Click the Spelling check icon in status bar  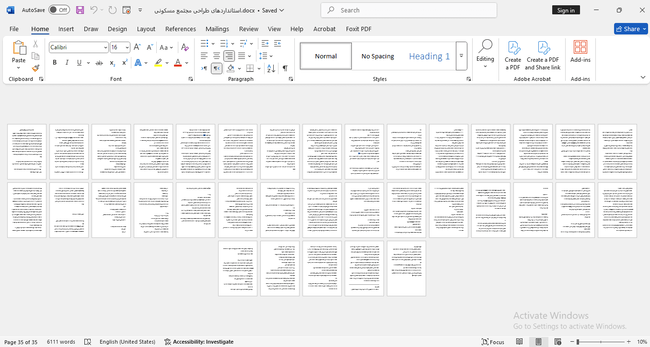(x=88, y=342)
